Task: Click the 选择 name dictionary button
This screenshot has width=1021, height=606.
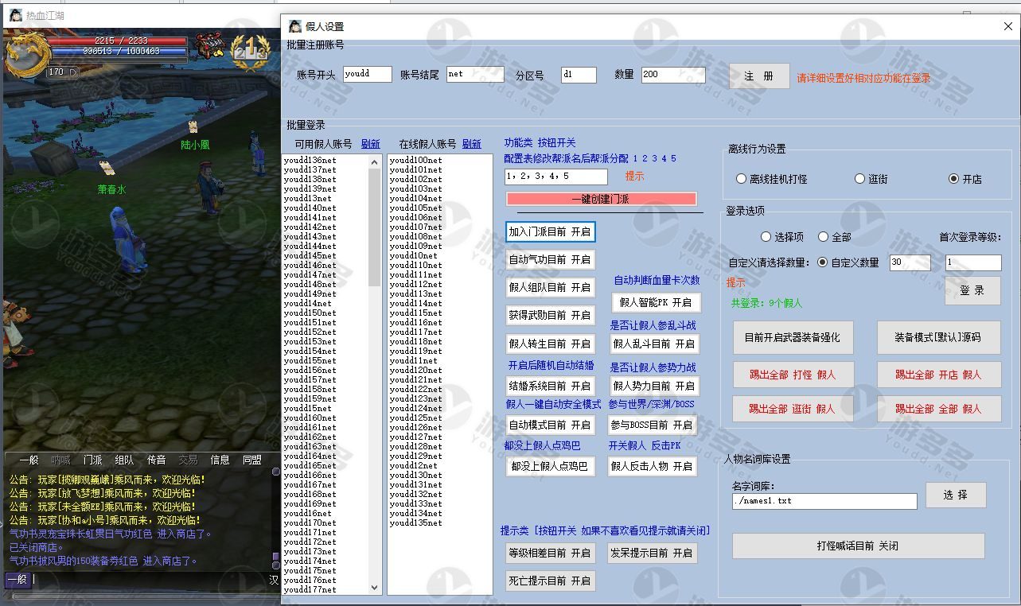Action: (x=956, y=495)
